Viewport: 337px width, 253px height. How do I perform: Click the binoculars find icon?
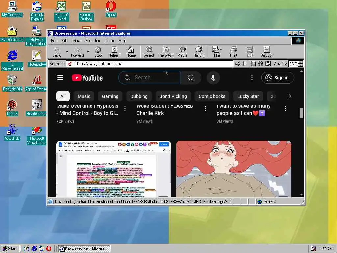click(x=261, y=64)
